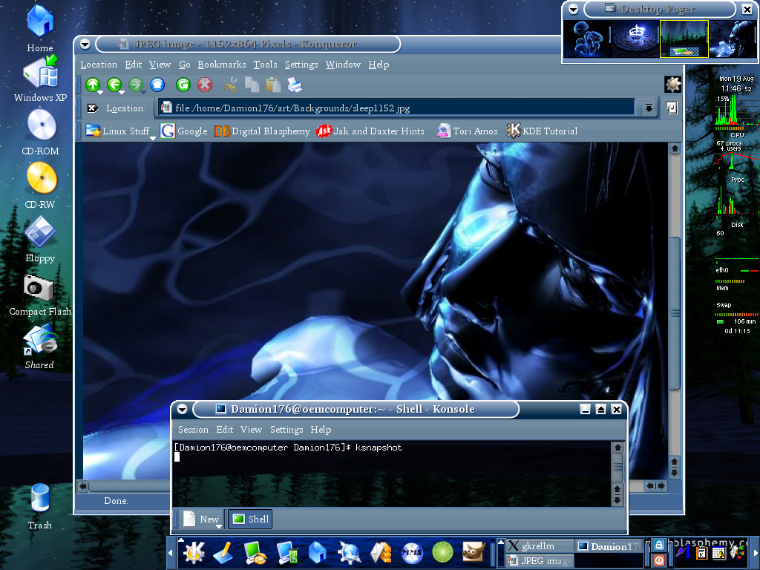The width and height of the screenshot is (760, 570).
Task: Launch GIMP from the panel
Action: pyautogui.click(x=473, y=552)
